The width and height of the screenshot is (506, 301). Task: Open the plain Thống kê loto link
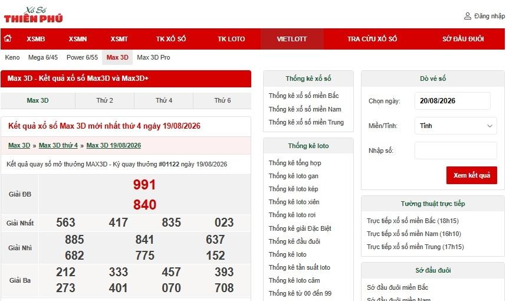click(288, 254)
